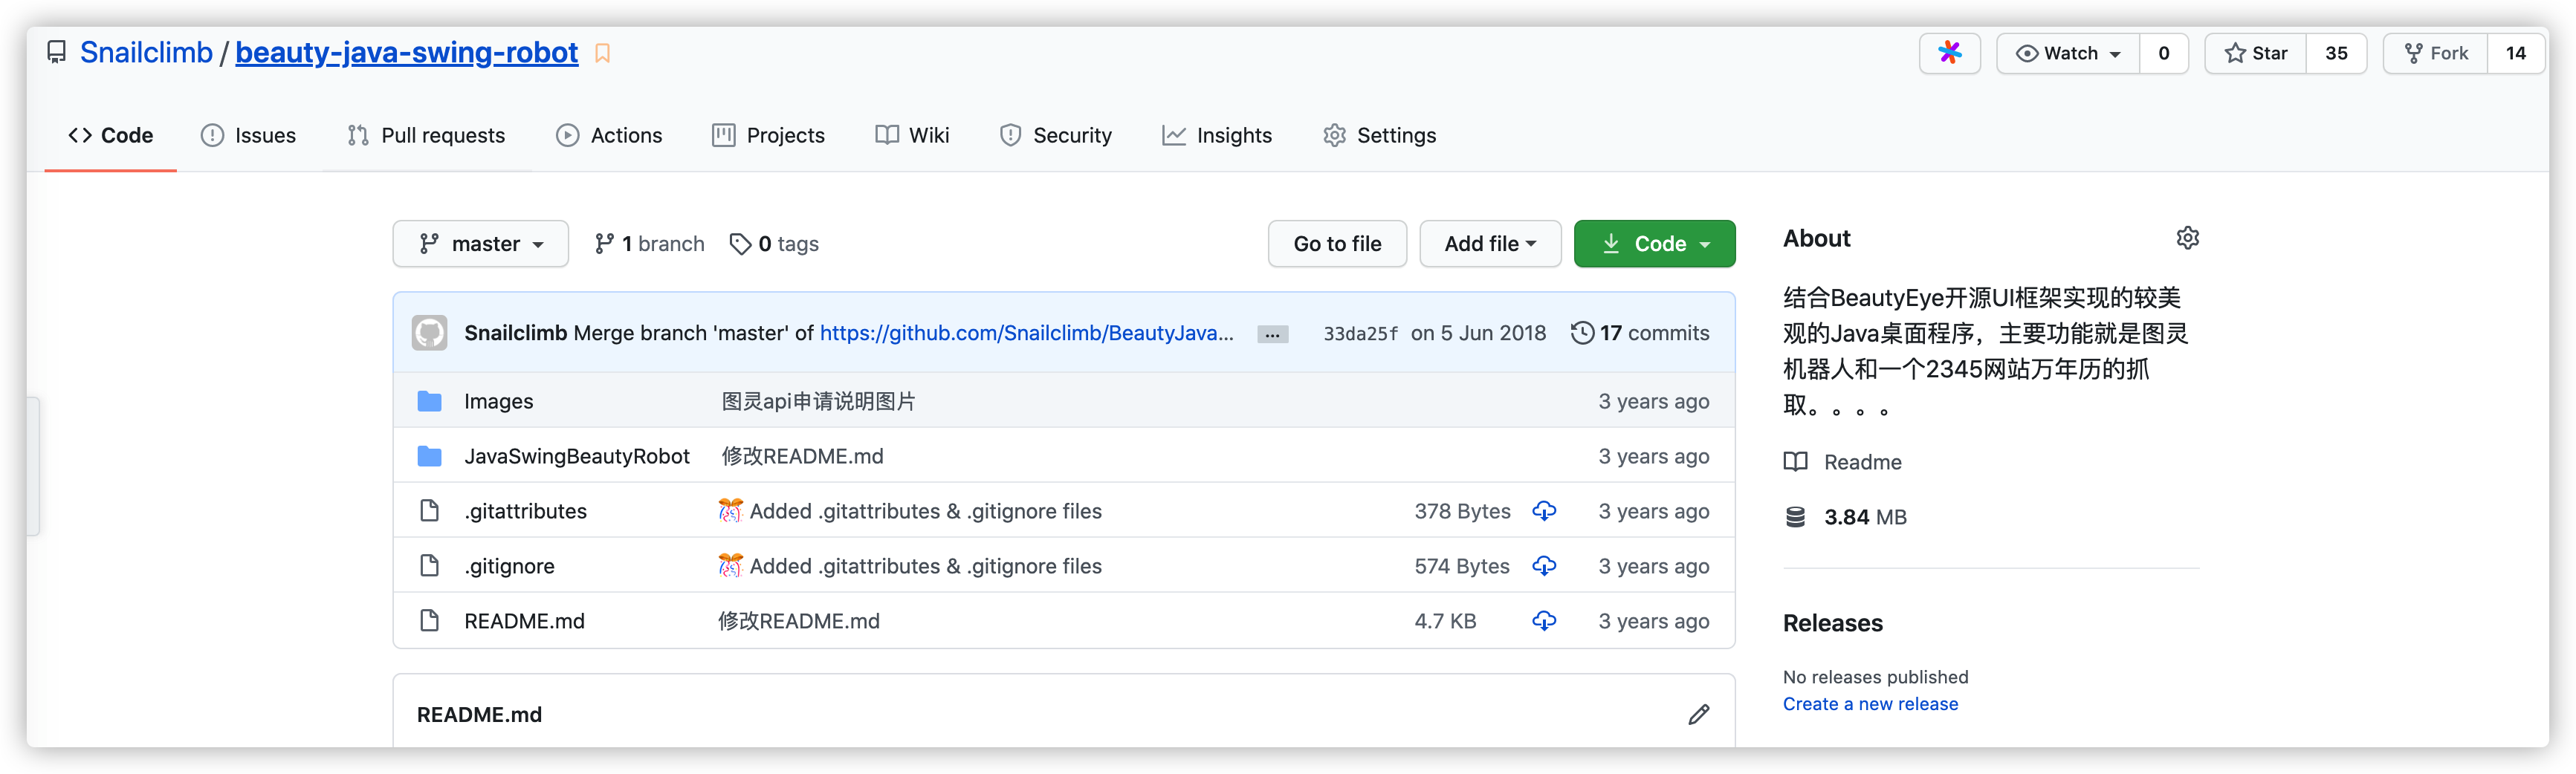Viewport: 2576px width, 774px height.
Task: Open the Security tab
Action: pyautogui.click(x=1056, y=135)
